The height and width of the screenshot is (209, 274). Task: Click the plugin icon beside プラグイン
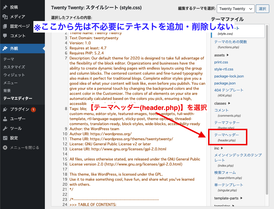(5, 109)
